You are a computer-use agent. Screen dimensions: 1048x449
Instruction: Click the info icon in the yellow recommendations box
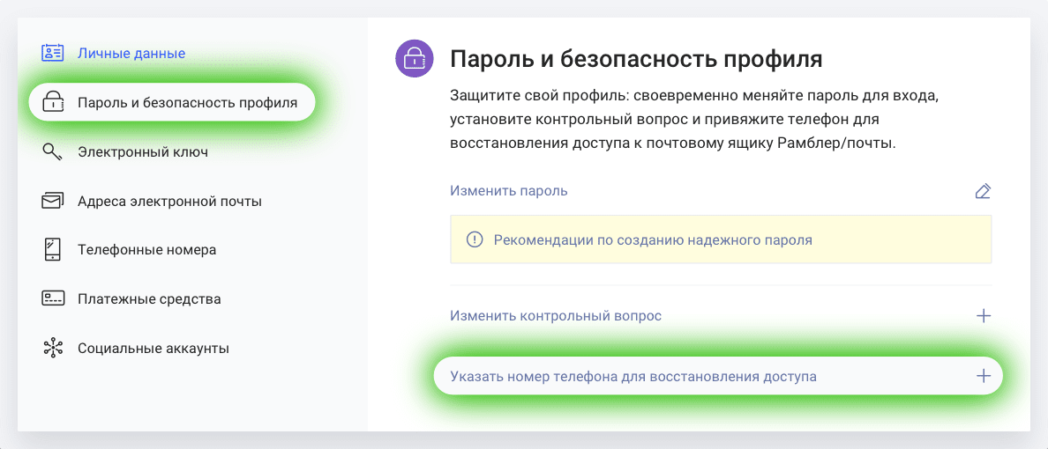click(x=475, y=239)
